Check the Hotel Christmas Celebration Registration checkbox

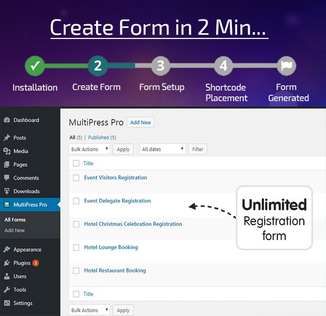tap(76, 224)
